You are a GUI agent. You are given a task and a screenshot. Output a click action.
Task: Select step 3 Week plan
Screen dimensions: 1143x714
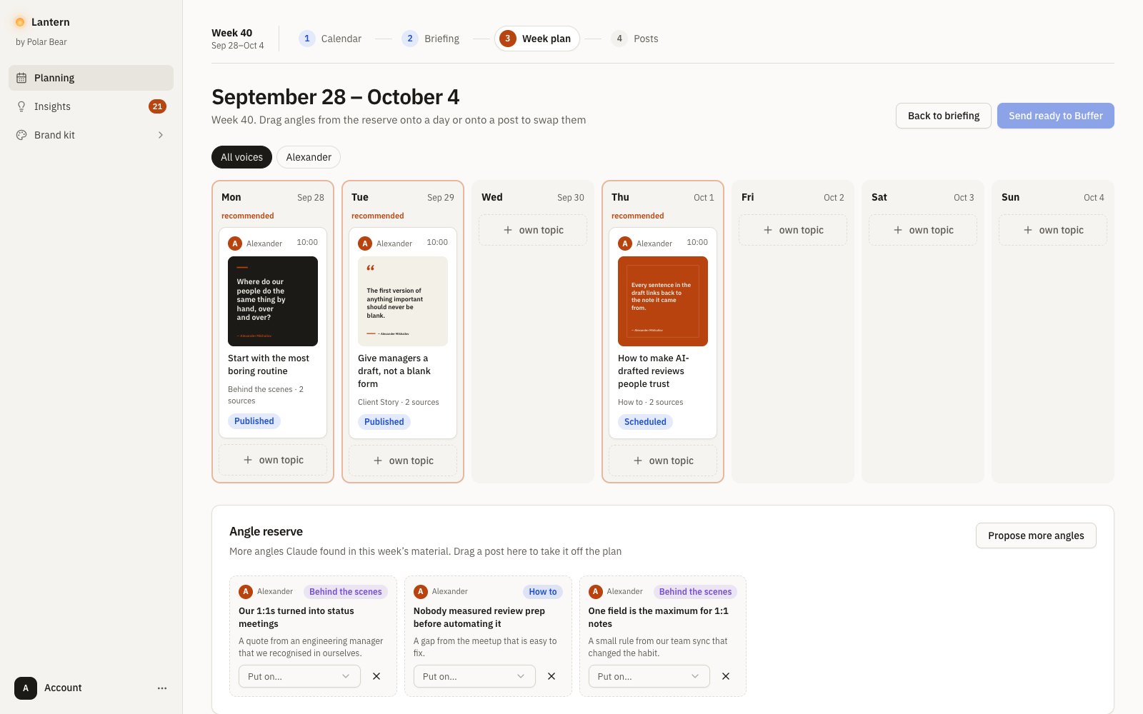(537, 39)
